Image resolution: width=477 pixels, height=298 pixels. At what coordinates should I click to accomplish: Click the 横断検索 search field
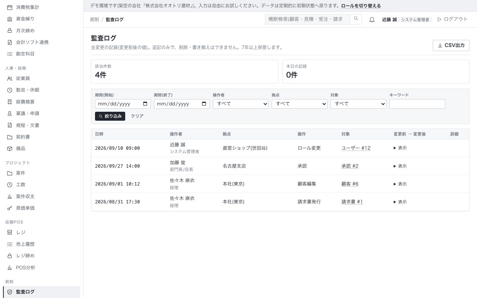click(307, 19)
